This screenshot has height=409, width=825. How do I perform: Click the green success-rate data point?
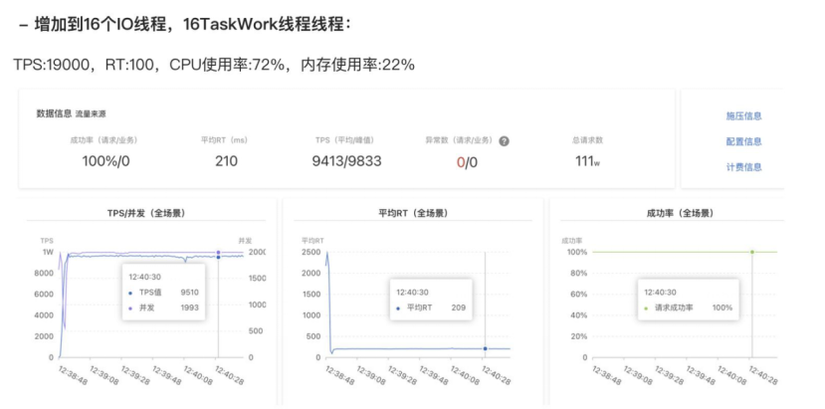pos(752,252)
